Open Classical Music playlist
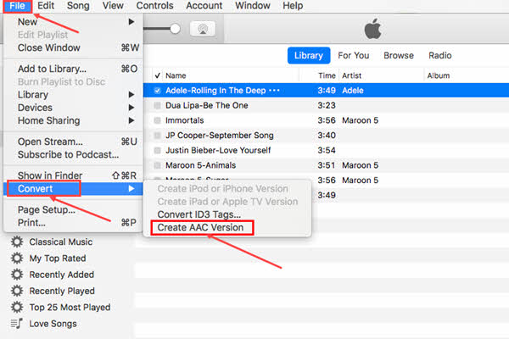This screenshot has height=339, width=509. tap(61, 242)
